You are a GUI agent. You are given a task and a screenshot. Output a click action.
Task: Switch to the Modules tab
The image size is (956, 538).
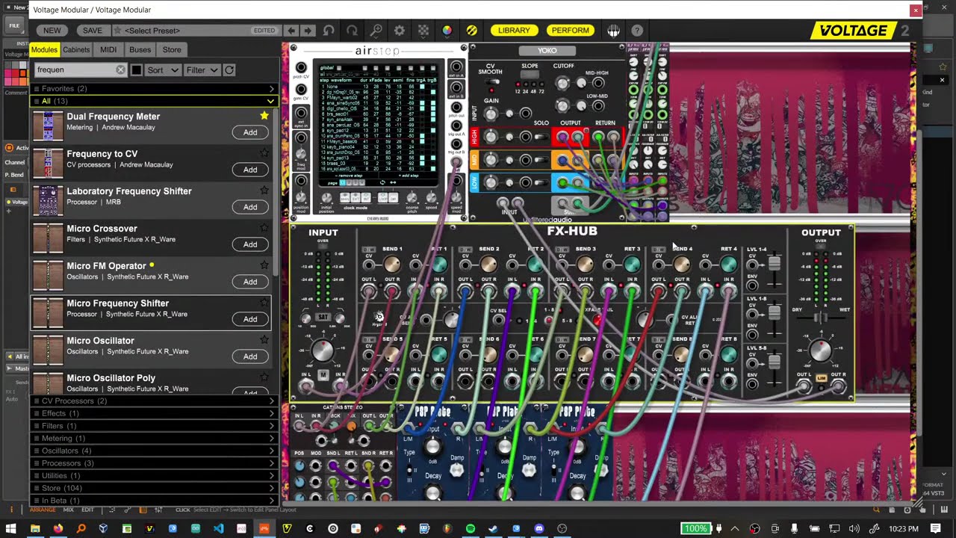pyautogui.click(x=44, y=49)
